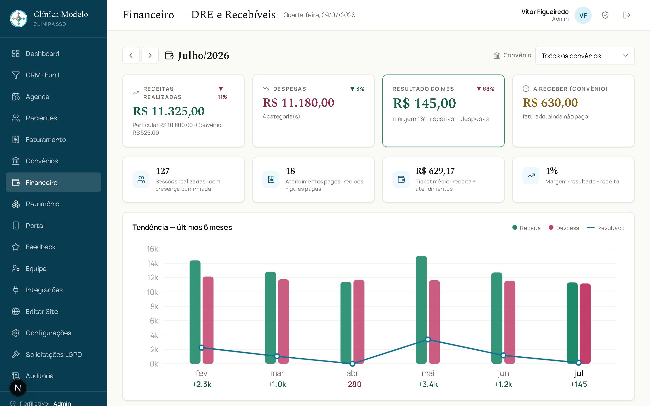The width and height of the screenshot is (650, 406).
Task: Toggle the Resultado legend item
Action: click(606, 228)
